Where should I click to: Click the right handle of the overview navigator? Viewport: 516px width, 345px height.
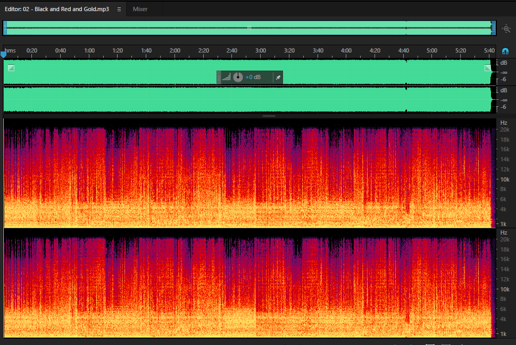pyautogui.click(x=493, y=28)
